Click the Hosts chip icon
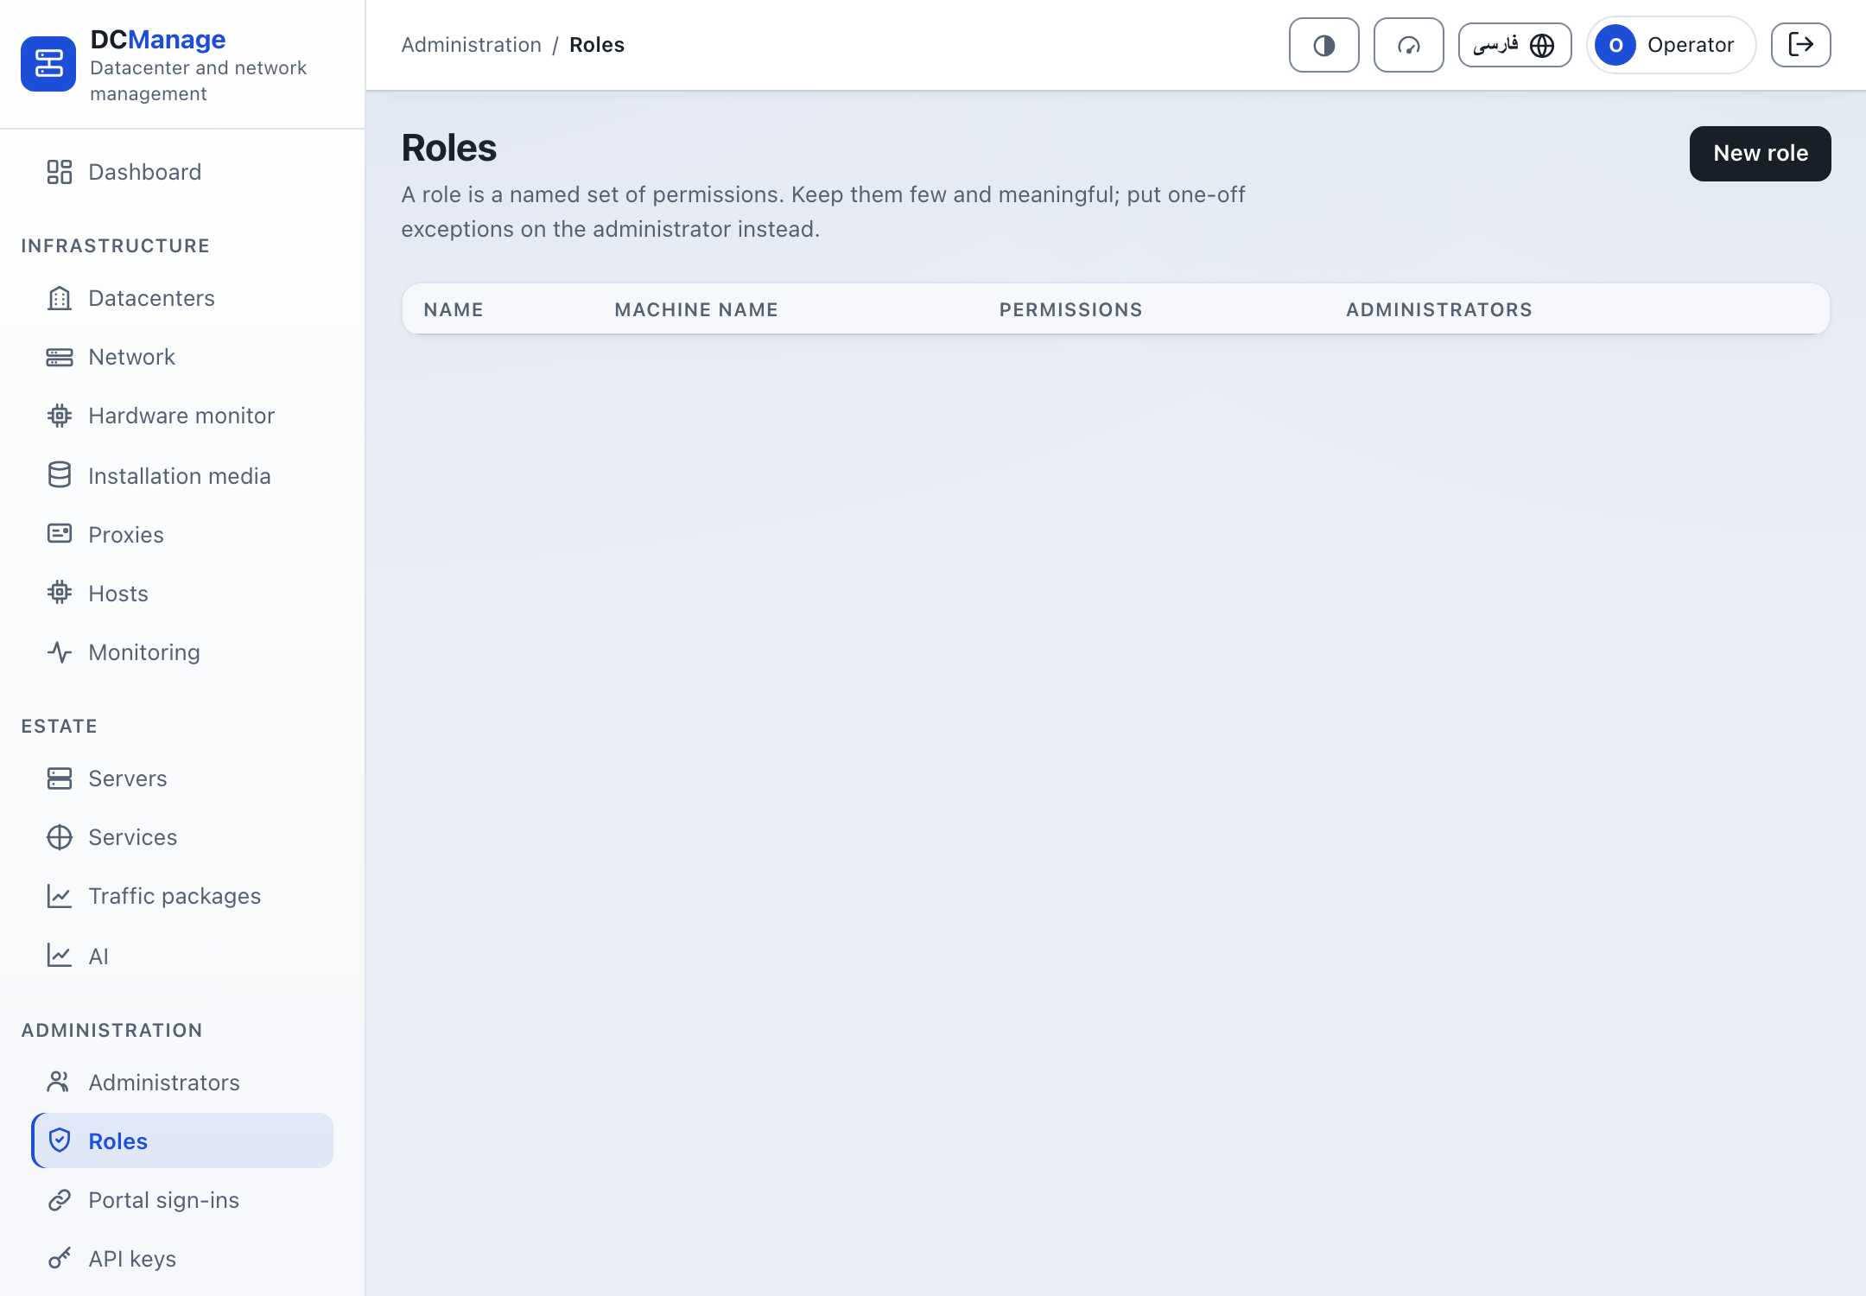 coord(60,593)
